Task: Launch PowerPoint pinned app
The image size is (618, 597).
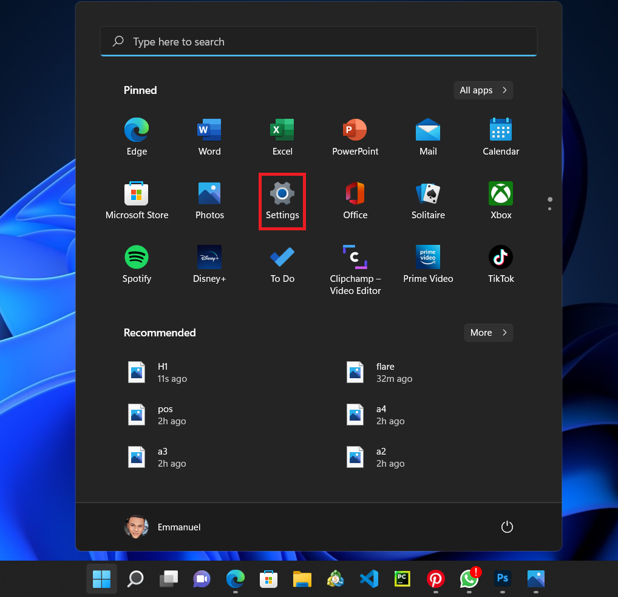Action: tap(355, 136)
